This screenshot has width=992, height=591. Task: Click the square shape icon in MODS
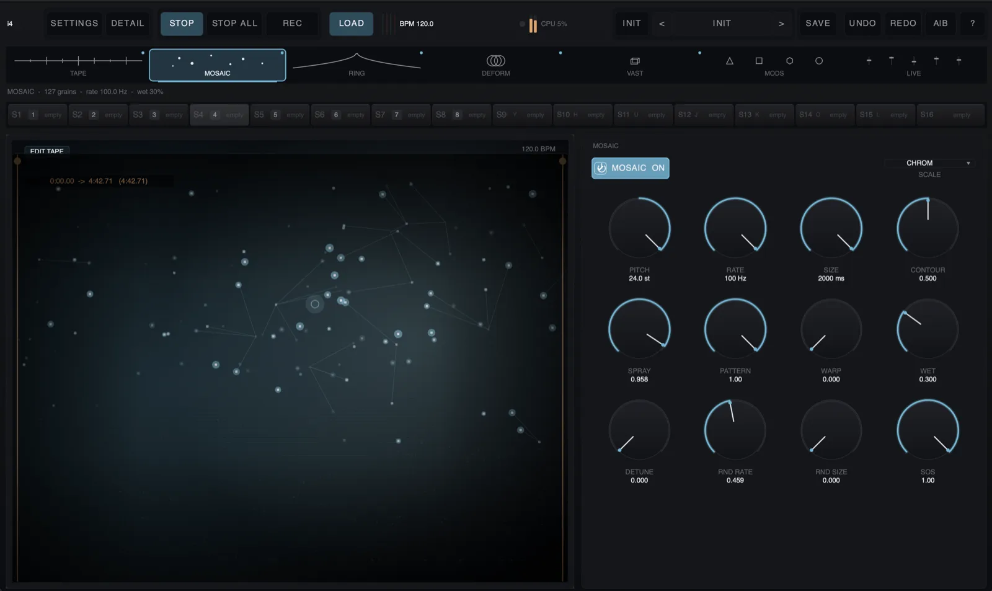pos(759,61)
